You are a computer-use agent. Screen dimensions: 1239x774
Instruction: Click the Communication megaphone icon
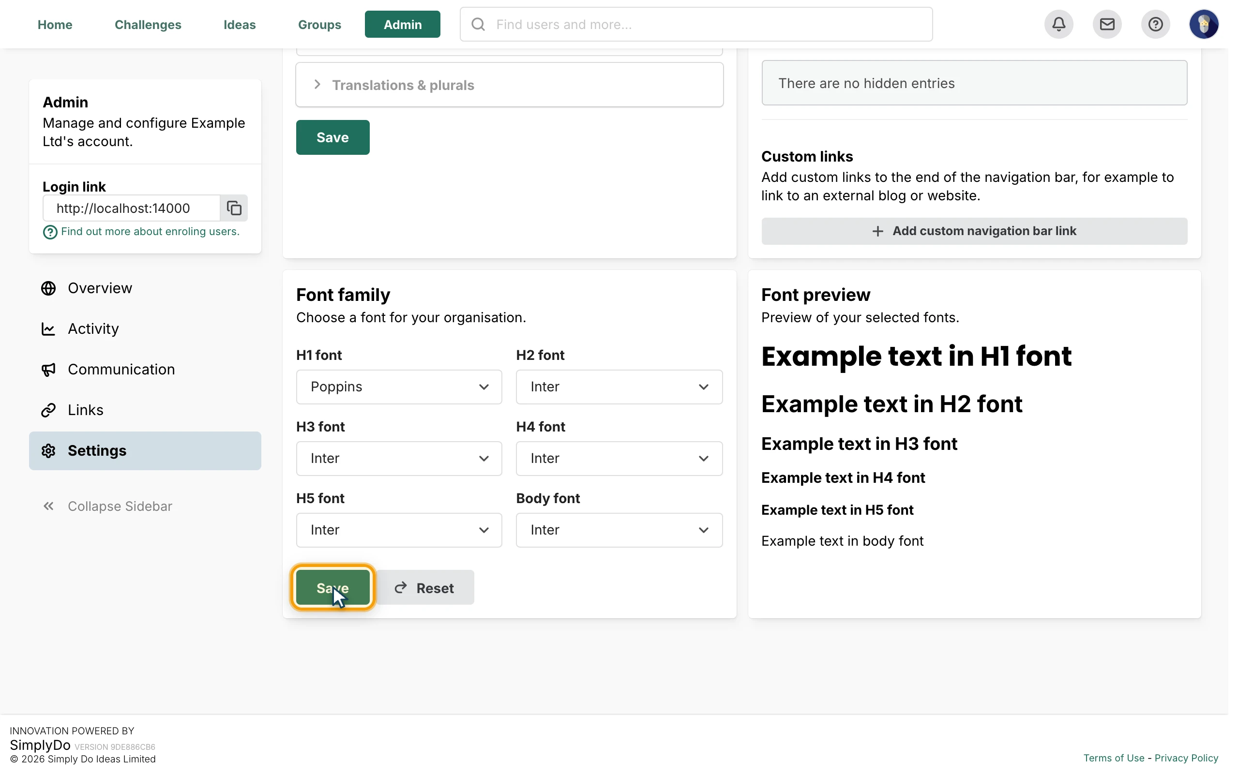48,370
